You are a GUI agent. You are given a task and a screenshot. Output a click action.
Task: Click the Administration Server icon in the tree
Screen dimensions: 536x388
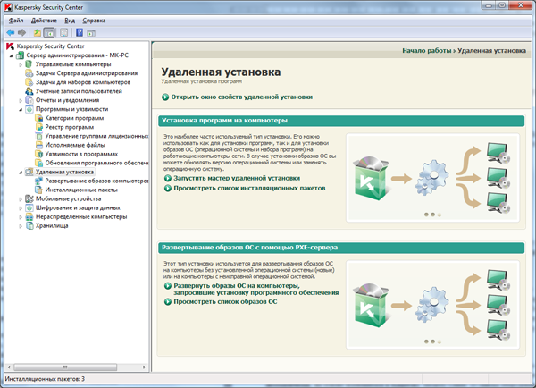21,55
